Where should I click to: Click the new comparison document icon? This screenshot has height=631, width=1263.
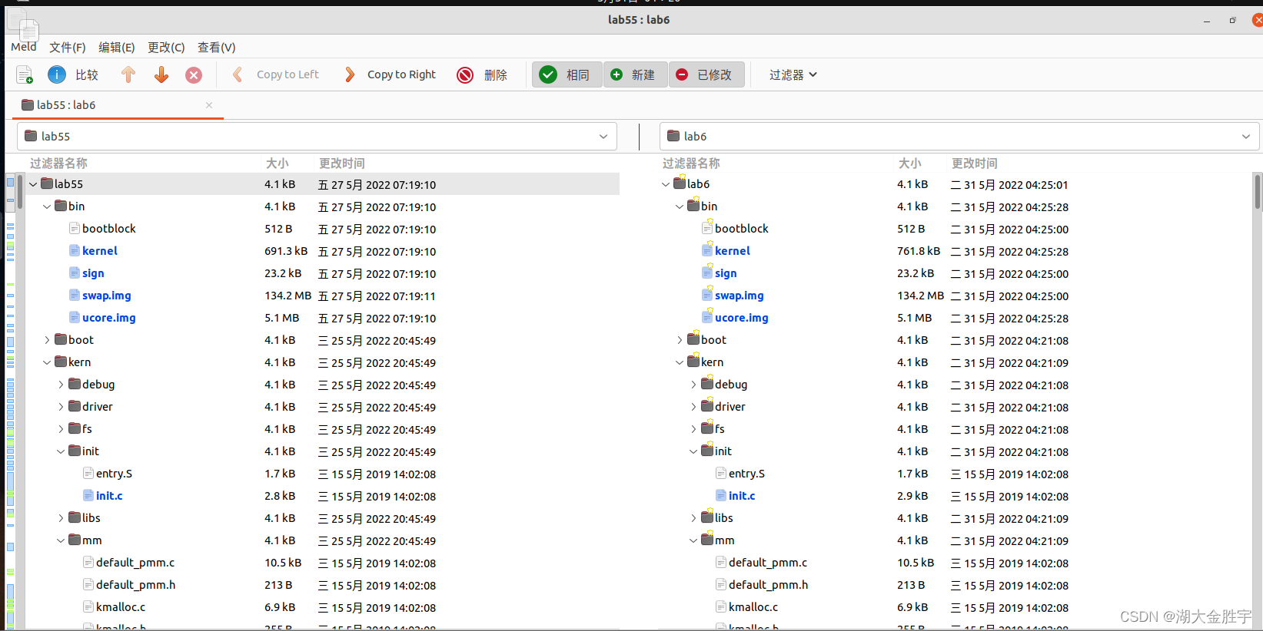click(x=25, y=74)
